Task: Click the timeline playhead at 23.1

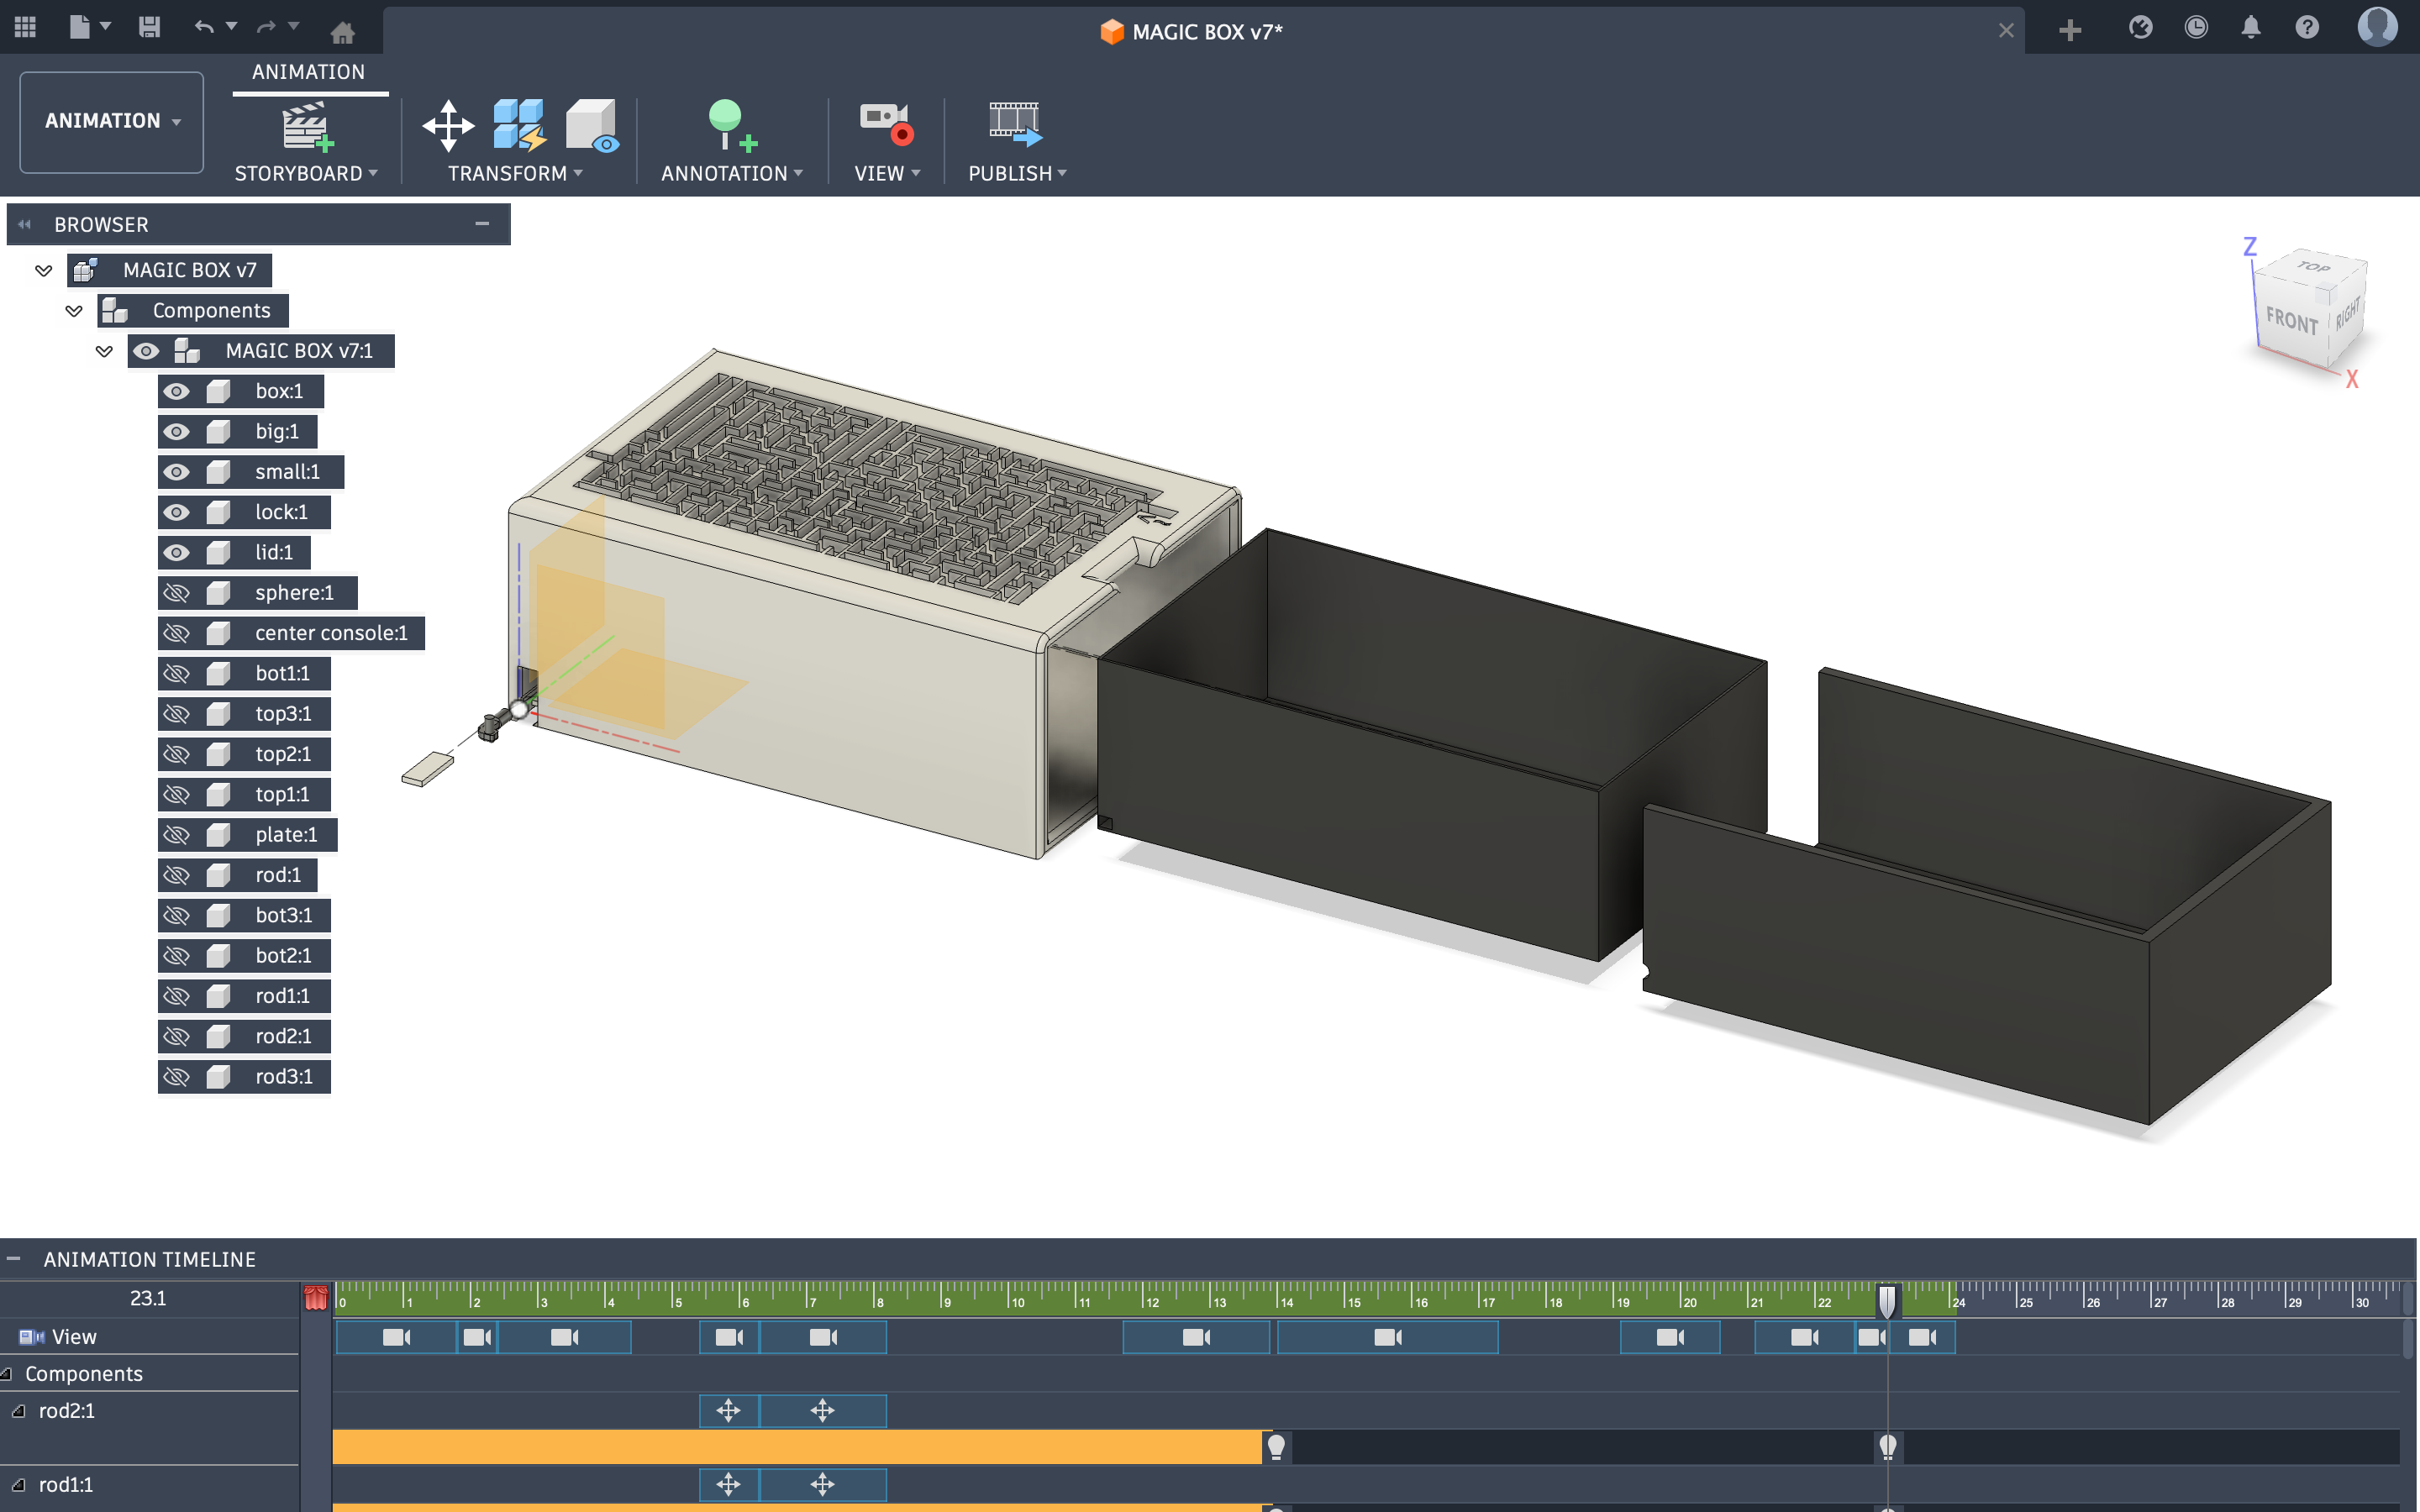Action: pyautogui.click(x=1886, y=1300)
